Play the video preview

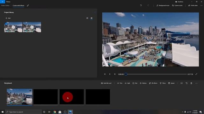point(110,74)
